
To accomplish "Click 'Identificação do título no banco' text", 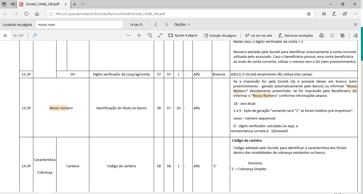I will coord(122,108).
